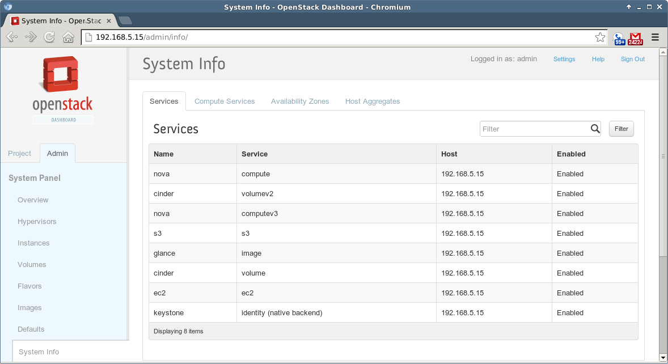This screenshot has height=364, width=668.
Task: Open the Settings link in header
Action: [564, 59]
